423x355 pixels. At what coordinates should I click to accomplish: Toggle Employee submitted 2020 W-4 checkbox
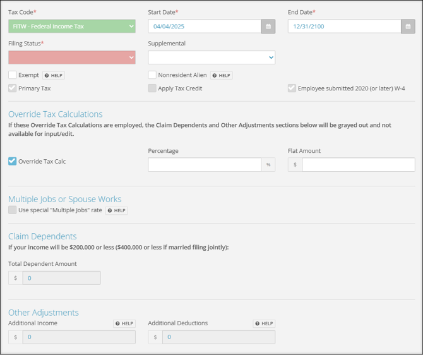pos(292,88)
